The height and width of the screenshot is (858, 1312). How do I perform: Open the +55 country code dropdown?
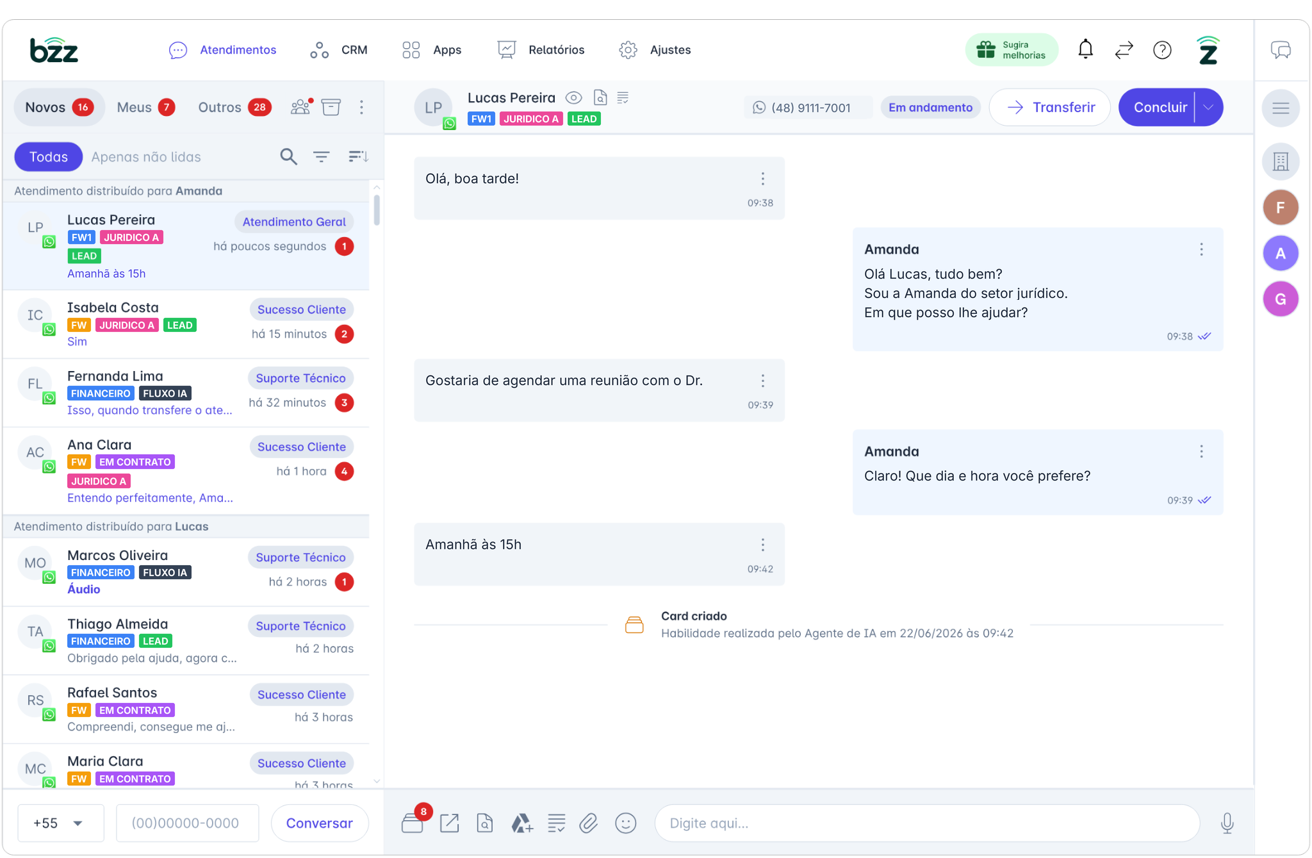point(60,823)
